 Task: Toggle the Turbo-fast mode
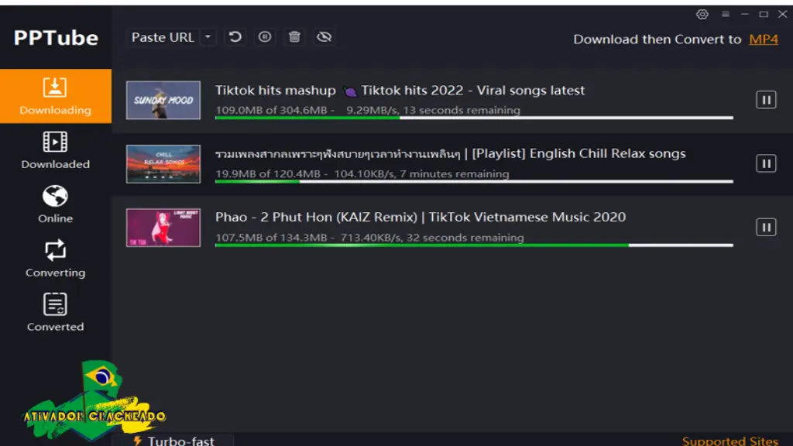(174, 441)
